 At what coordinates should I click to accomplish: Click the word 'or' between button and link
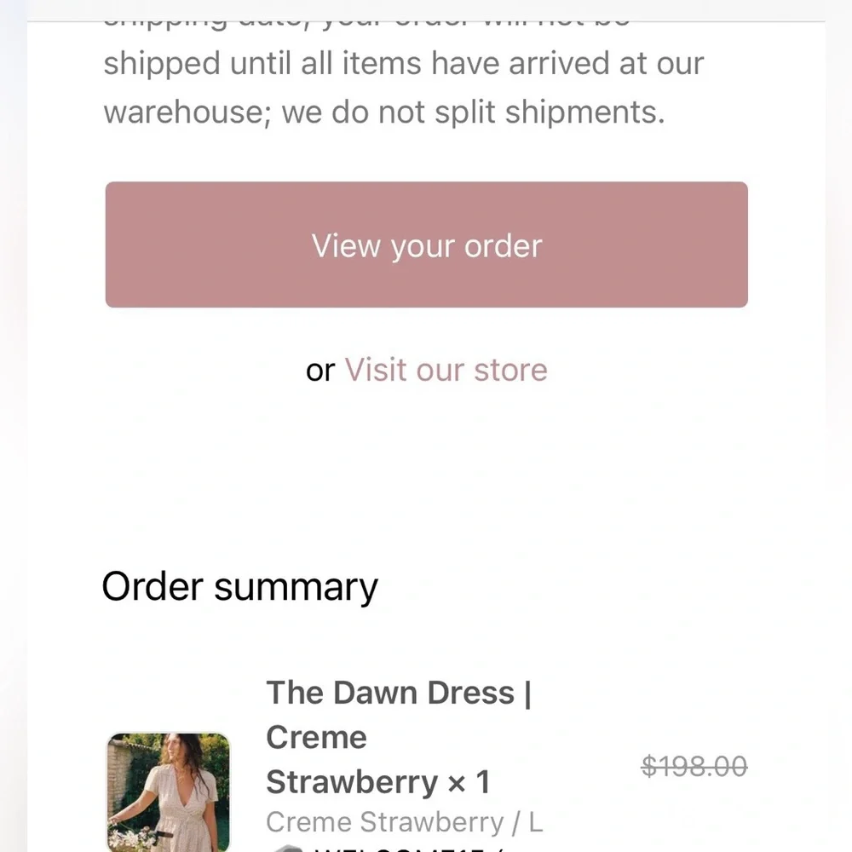pos(322,370)
